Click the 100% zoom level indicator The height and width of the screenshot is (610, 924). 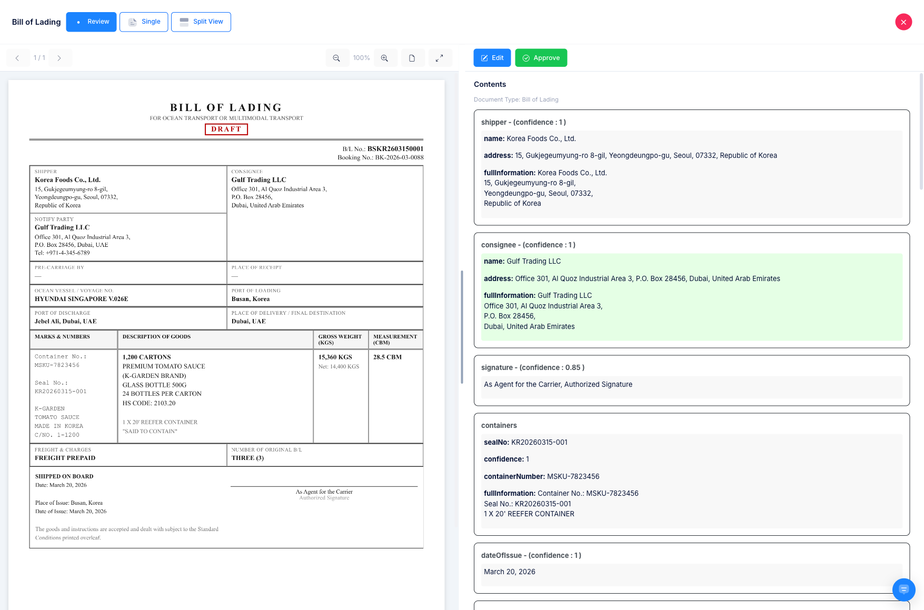[361, 58]
